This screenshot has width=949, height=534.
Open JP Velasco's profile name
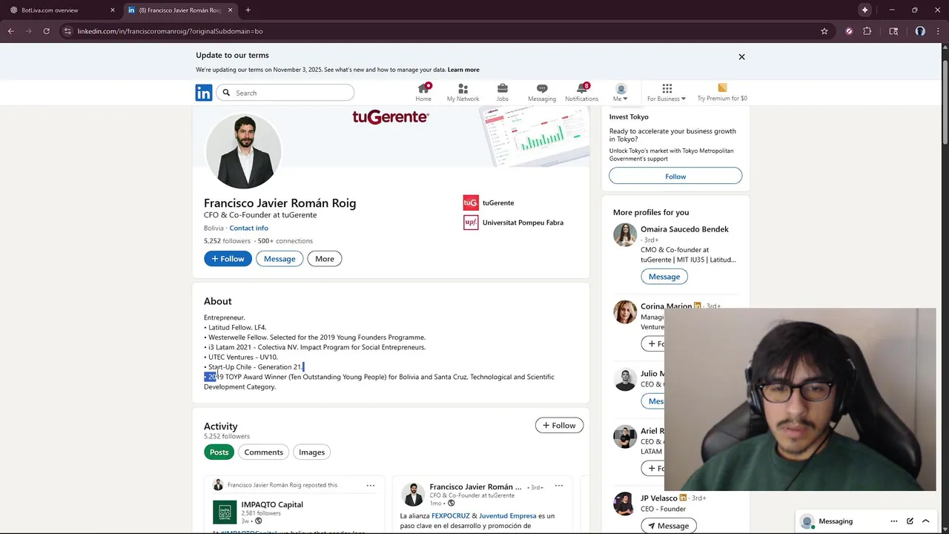pos(659,498)
